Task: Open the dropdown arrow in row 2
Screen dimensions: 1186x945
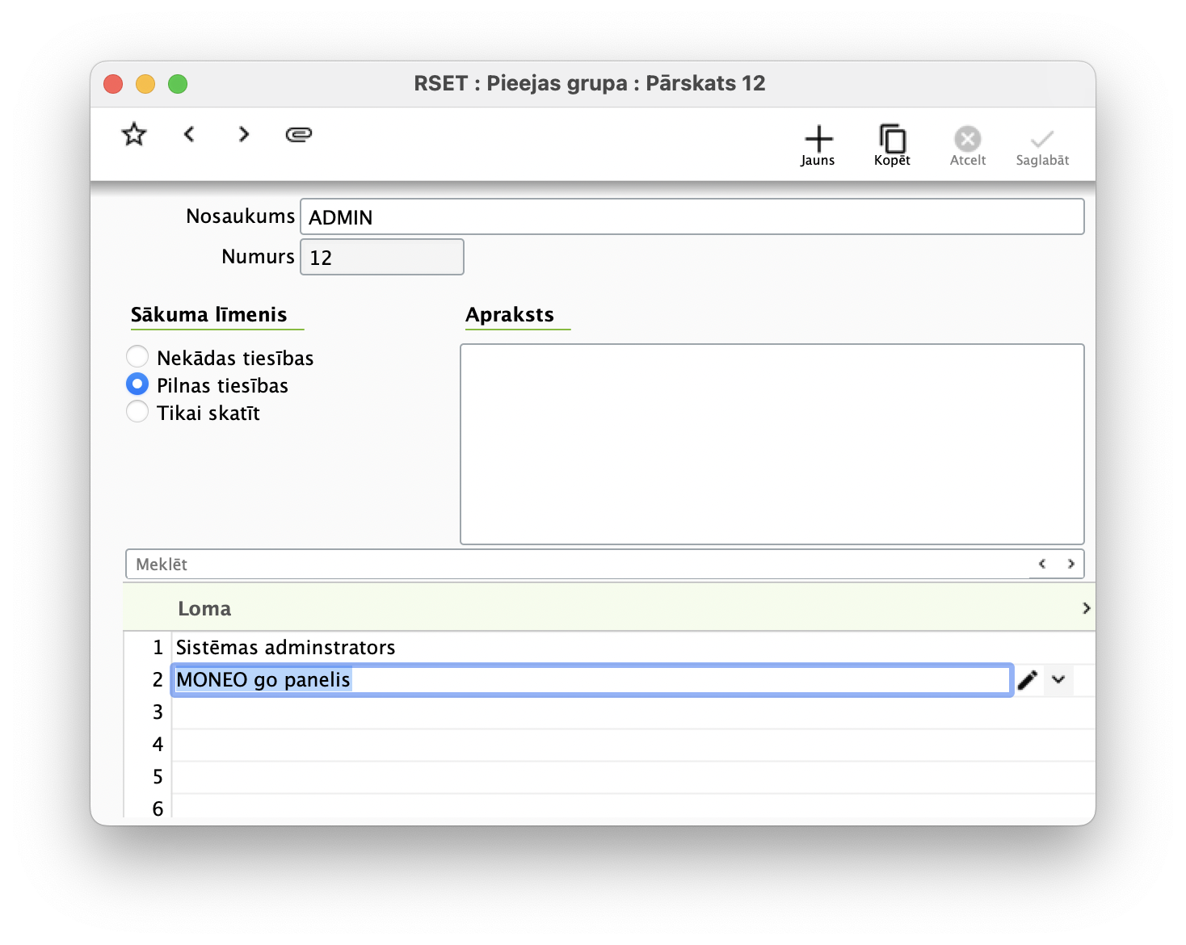Action: pyautogui.click(x=1058, y=680)
